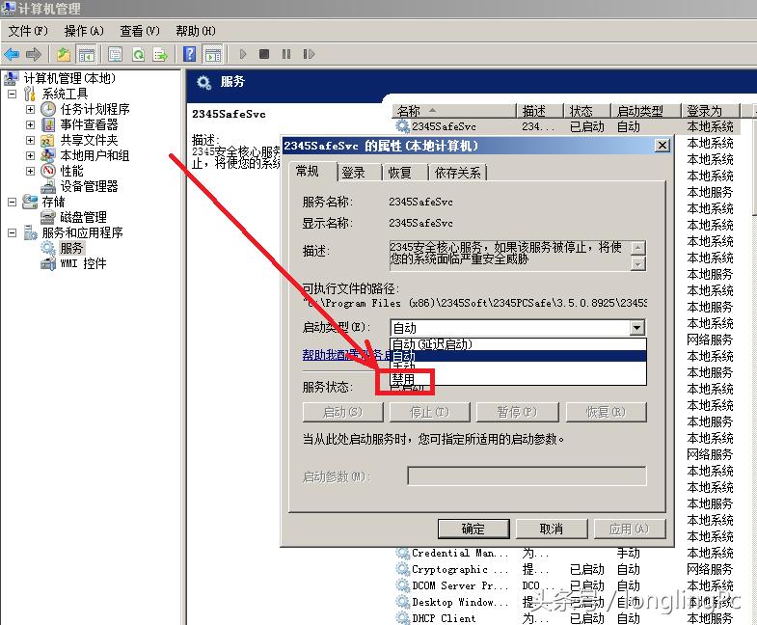Select 性能 in the tree
The image size is (757, 625).
[71, 171]
